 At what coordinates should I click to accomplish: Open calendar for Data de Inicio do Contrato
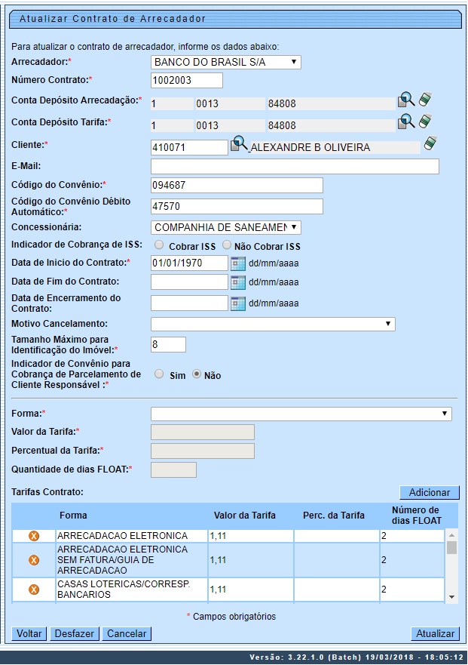238,263
